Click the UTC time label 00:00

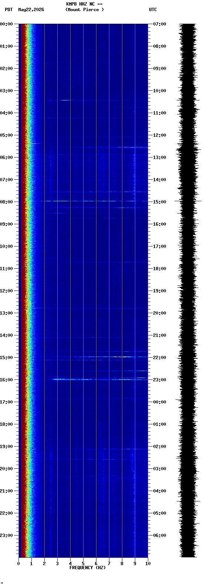(160, 402)
